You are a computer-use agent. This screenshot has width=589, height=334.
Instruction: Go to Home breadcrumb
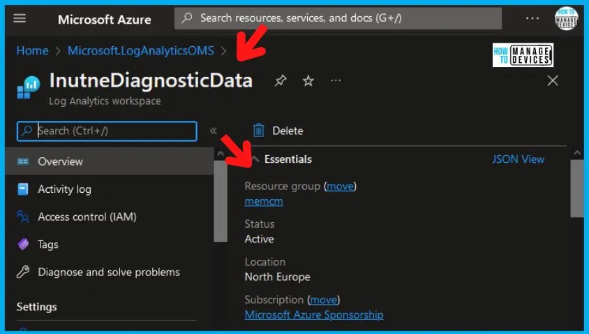pos(32,50)
